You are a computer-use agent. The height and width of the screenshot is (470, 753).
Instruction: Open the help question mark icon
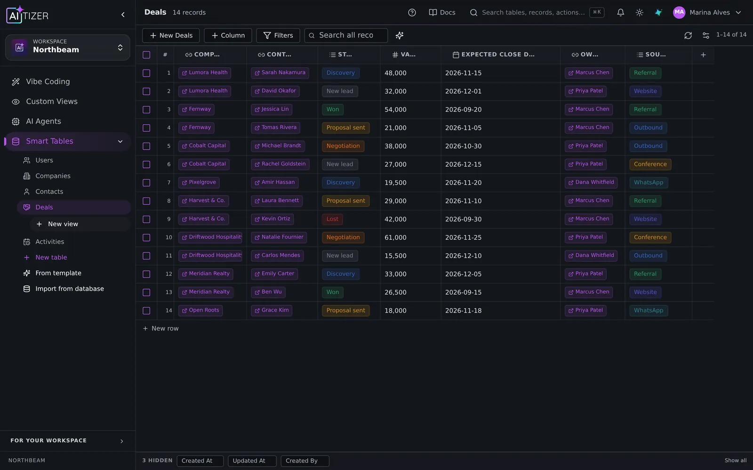click(412, 13)
